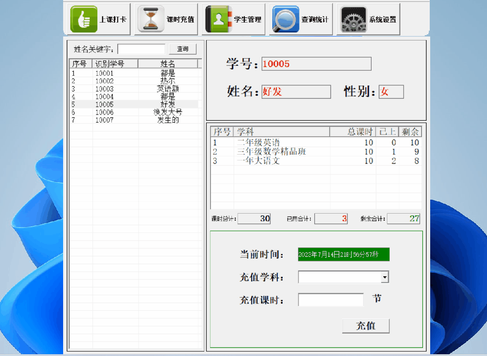This screenshot has width=487, height=356.
Task: Select student row 10006 涣发大号
Action: (x=134, y=112)
